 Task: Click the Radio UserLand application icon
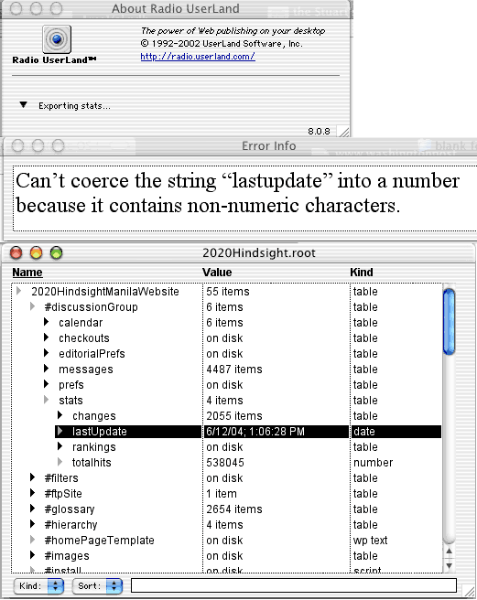[x=57, y=39]
